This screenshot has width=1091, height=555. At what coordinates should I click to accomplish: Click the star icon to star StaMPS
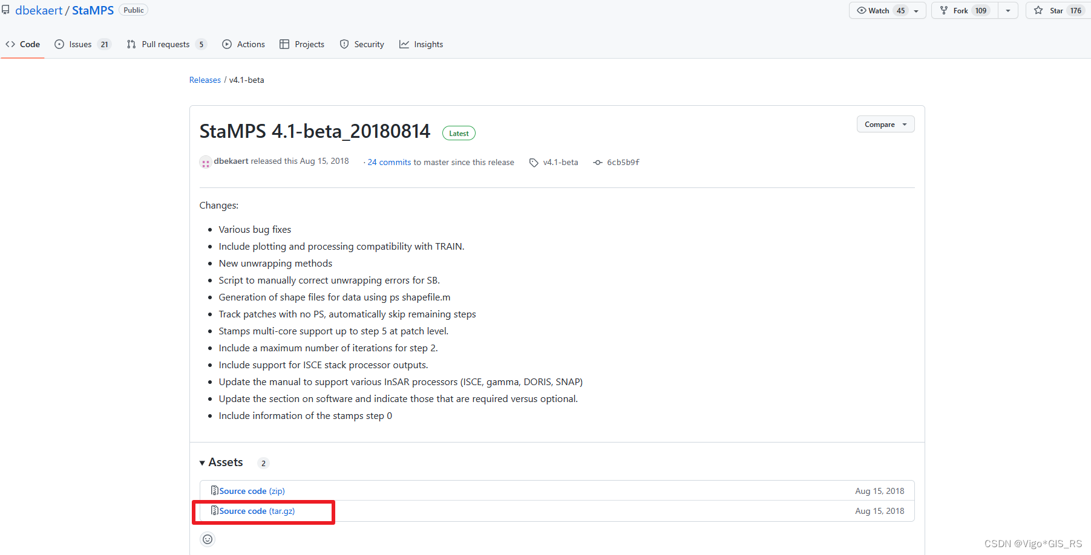[x=1038, y=10]
